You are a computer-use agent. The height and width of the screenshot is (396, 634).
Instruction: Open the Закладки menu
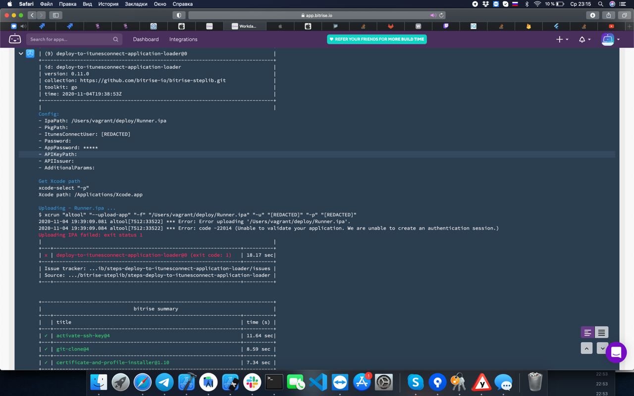click(136, 4)
